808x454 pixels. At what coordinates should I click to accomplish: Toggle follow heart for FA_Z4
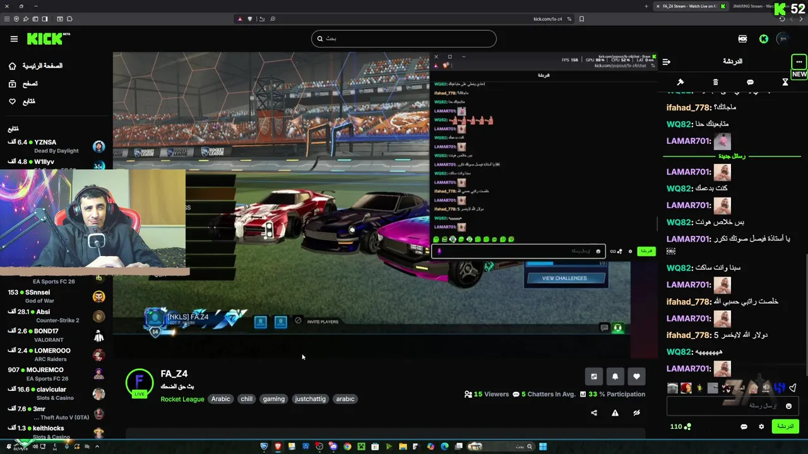pyautogui.click(x=636, y=376)
